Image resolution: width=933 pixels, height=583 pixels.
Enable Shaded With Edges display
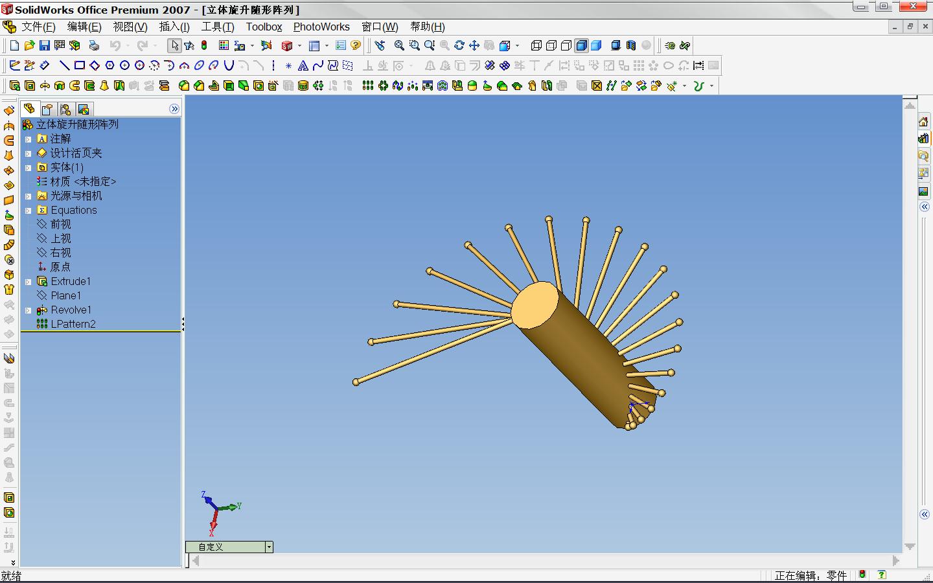(x=581, y=45)
